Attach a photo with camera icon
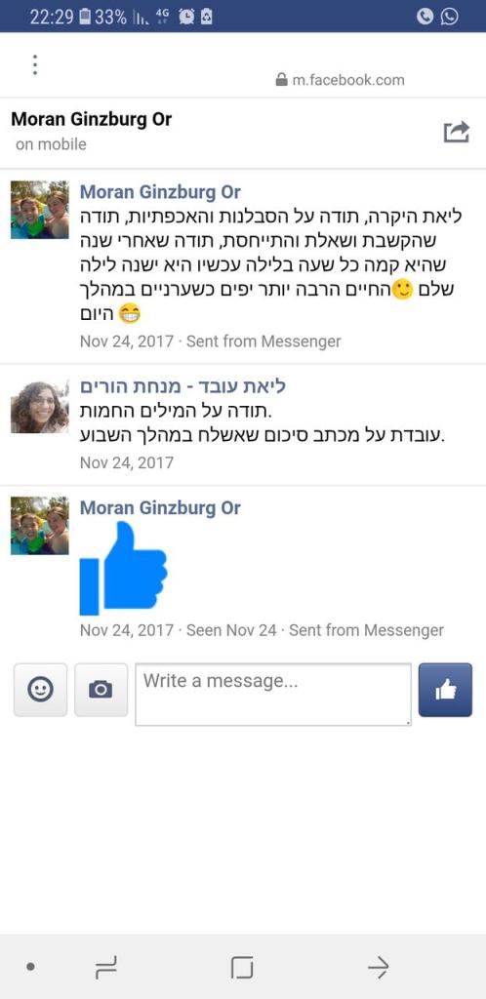486x999 pixels. [x=101, y=690]
